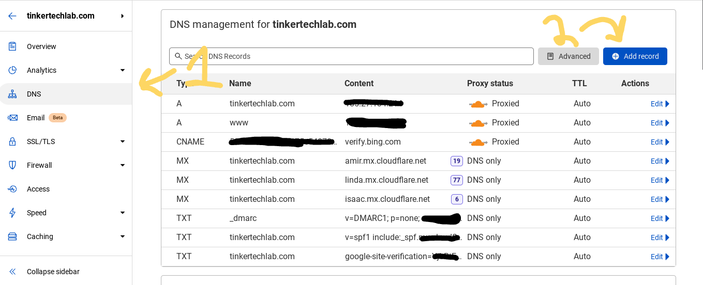
Task: Click the Caching drive icon
Action: pyautogui.click(x=12, y=236)
